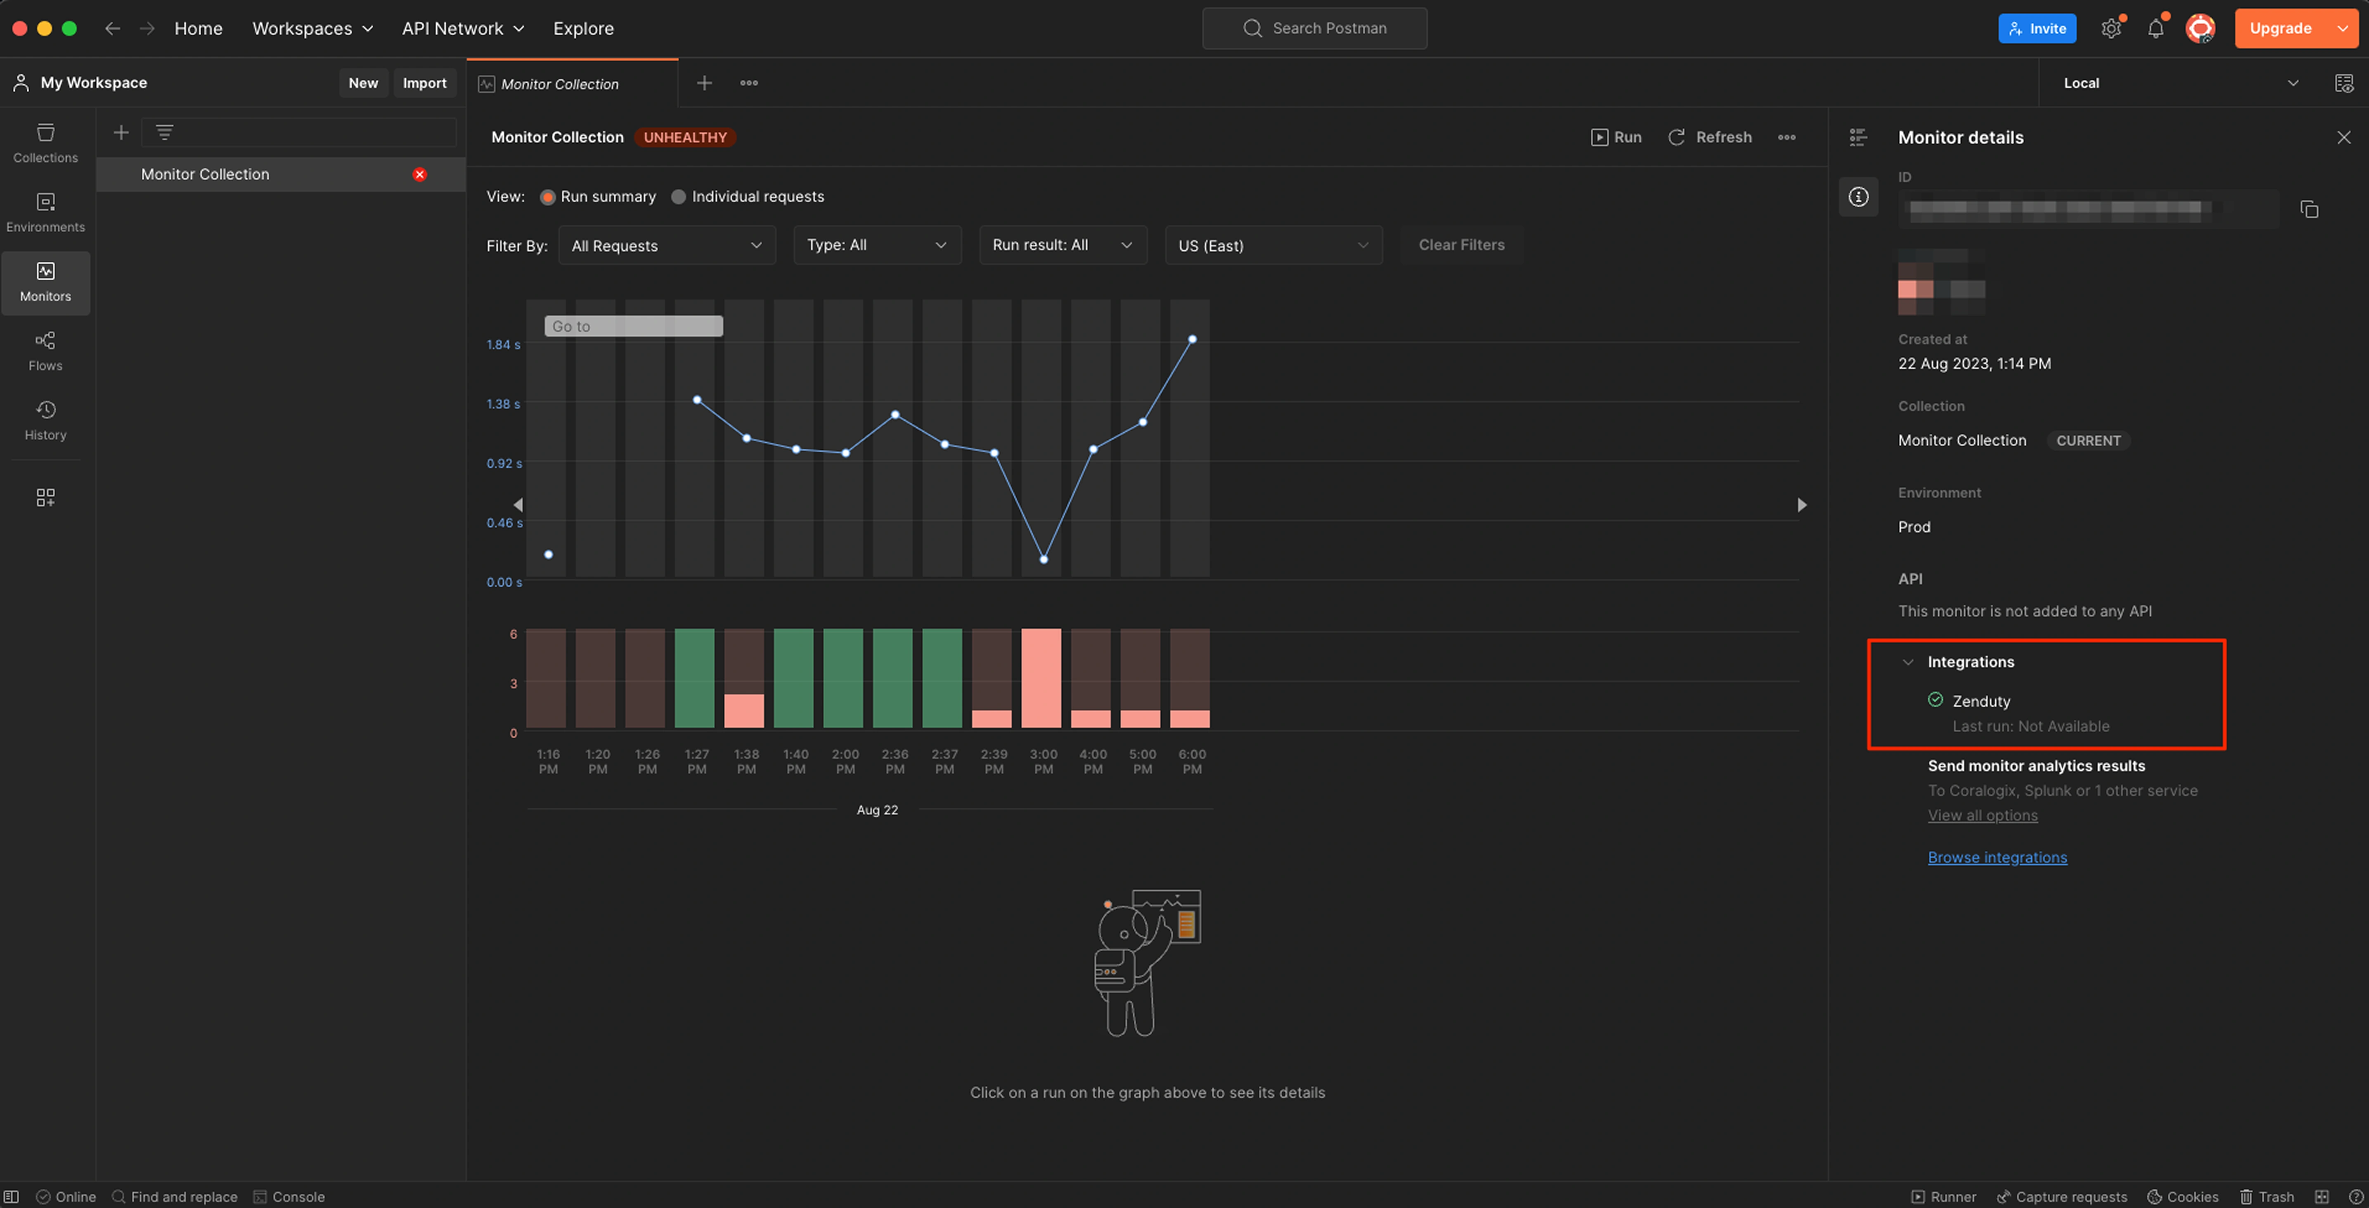Select the Individual requests view

coord(679,197)
